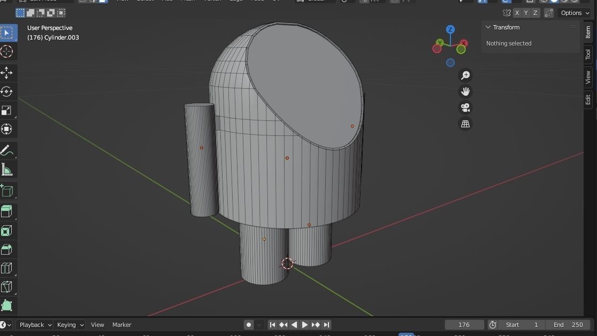Choose the Move tool

(x=6, y=73)
